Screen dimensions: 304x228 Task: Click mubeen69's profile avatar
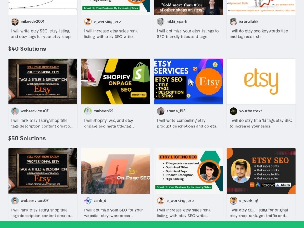pyautogui.click(x=88, y=111)
